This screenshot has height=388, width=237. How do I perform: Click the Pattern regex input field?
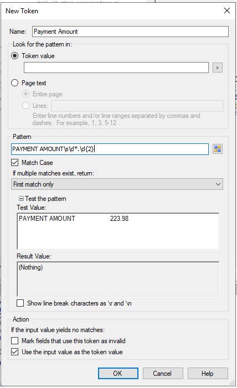click(x=110, y=149)
